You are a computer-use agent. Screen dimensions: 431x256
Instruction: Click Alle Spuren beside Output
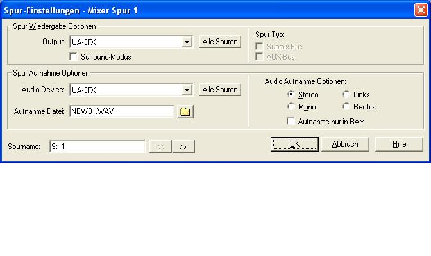click(x=220, y=42)
